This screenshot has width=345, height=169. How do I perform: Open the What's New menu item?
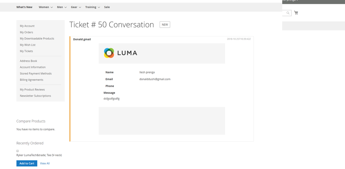(x=24, y=7)
